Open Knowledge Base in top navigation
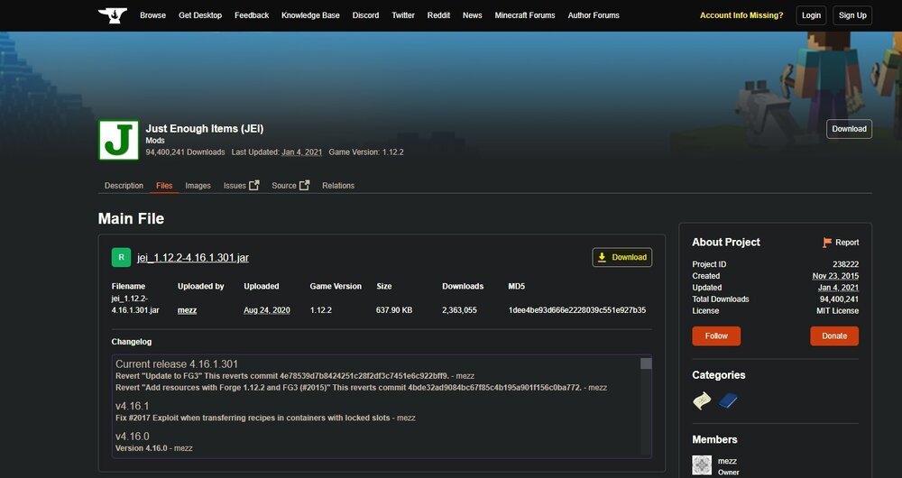The height and width of the screenshot is (478, 902). 310,15
